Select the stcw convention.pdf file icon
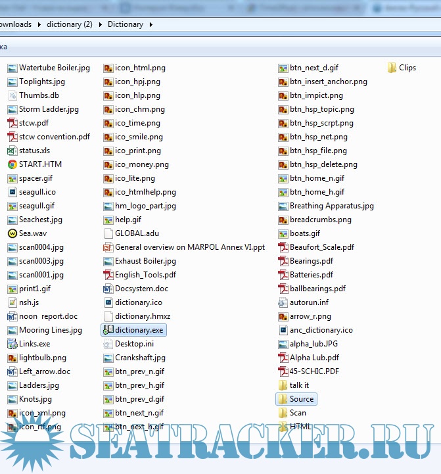 (x=12, y=137)
